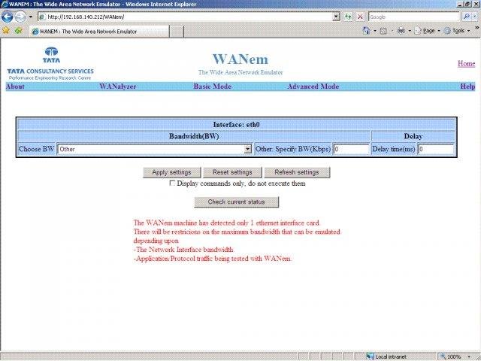481x361 pixels.
Task: Enable Display commands only checkbox
Action: (172, 184)
